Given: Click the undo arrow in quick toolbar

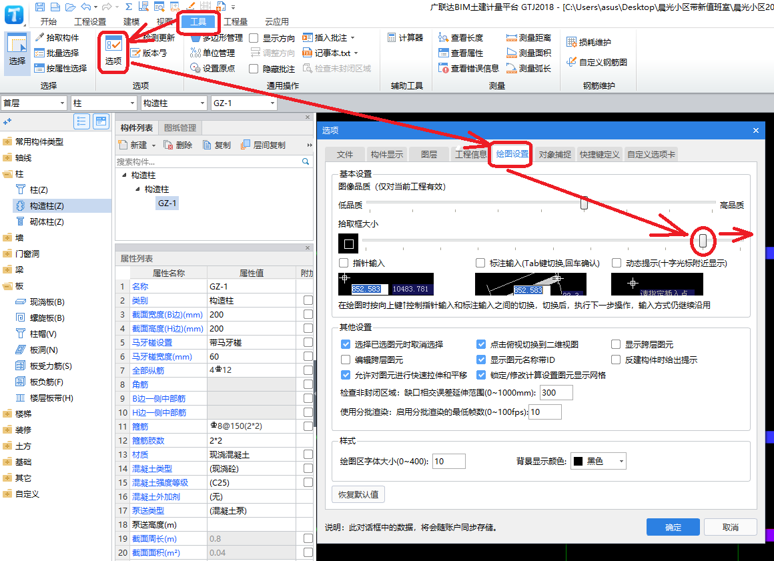Looking at the screenshot, I should click(x=86, y=7).
